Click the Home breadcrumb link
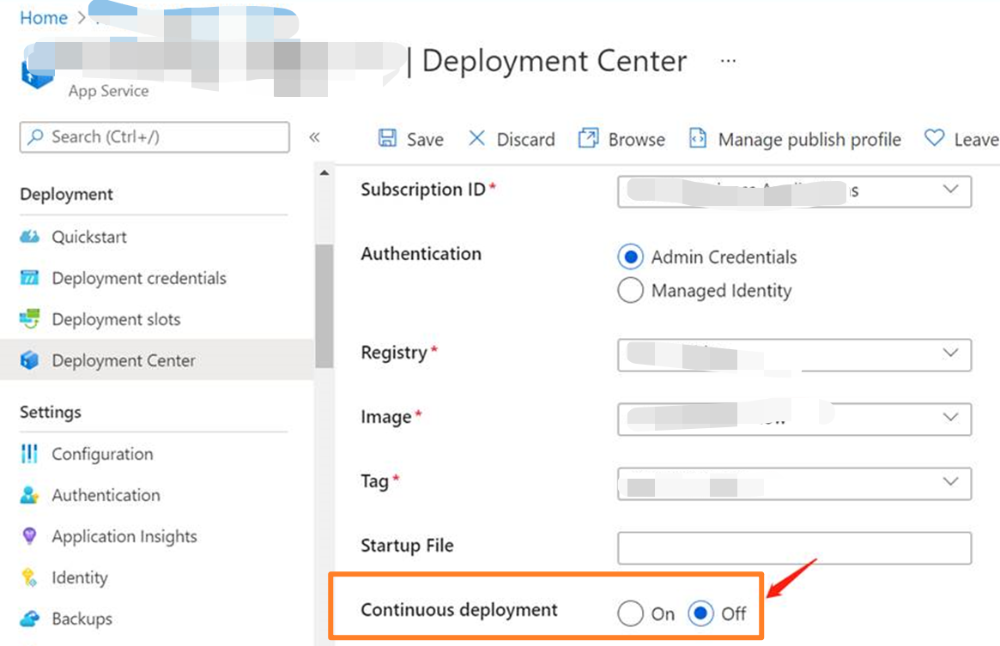Screen dimensions: 1000x646 click(44, 18)
